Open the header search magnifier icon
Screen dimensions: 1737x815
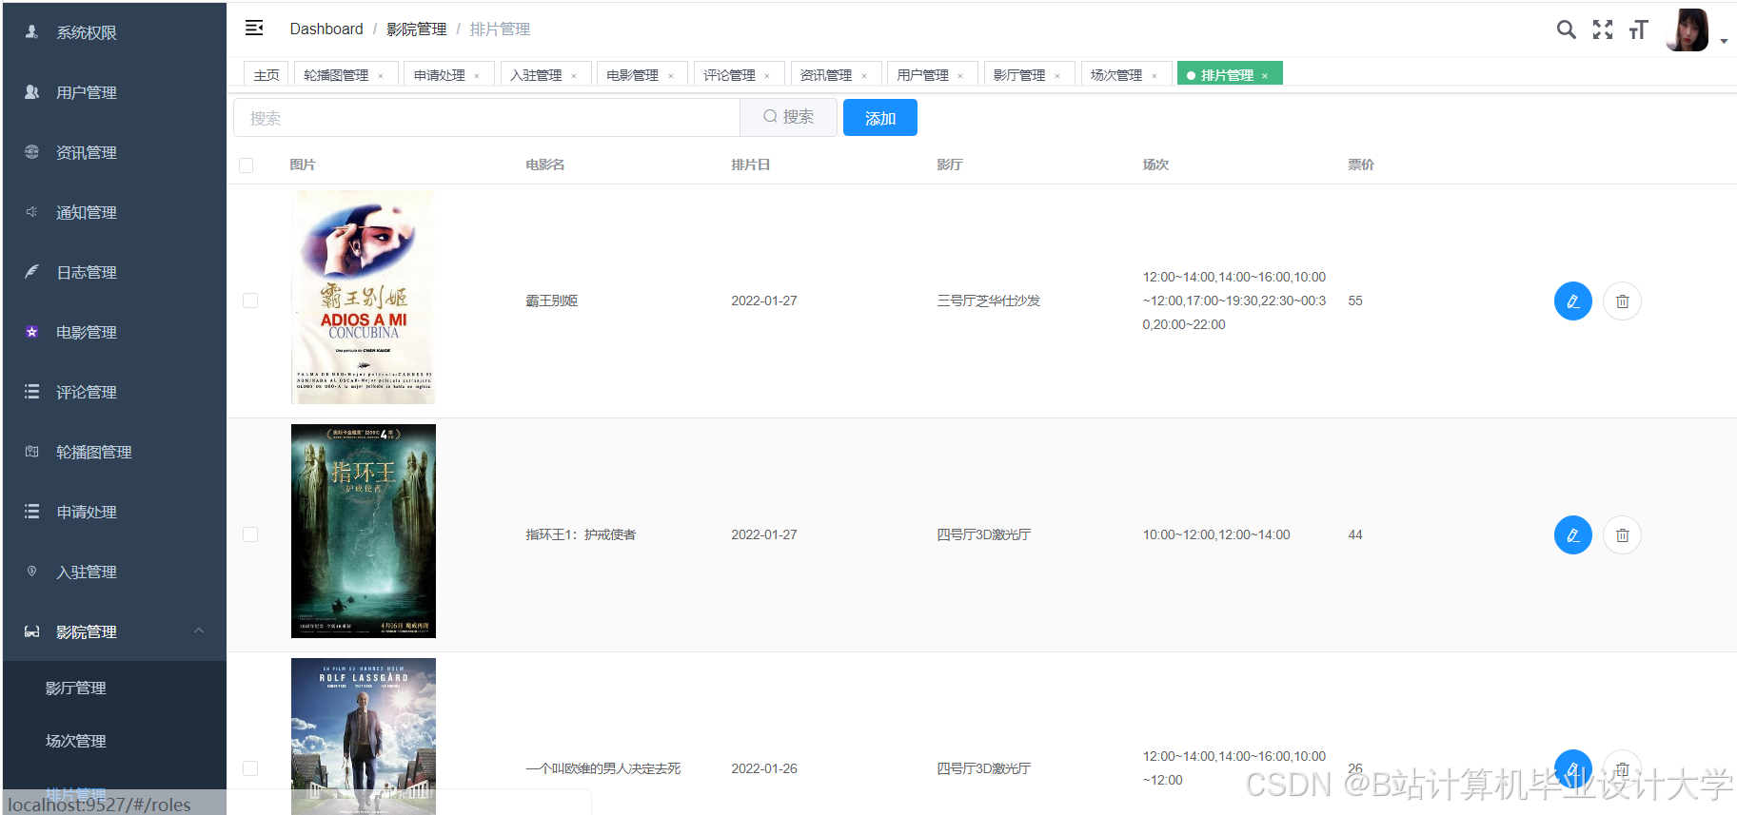[x=1566, y=29]
